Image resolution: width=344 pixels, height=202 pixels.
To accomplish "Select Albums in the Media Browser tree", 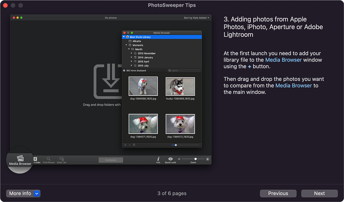I will point(137,41).
